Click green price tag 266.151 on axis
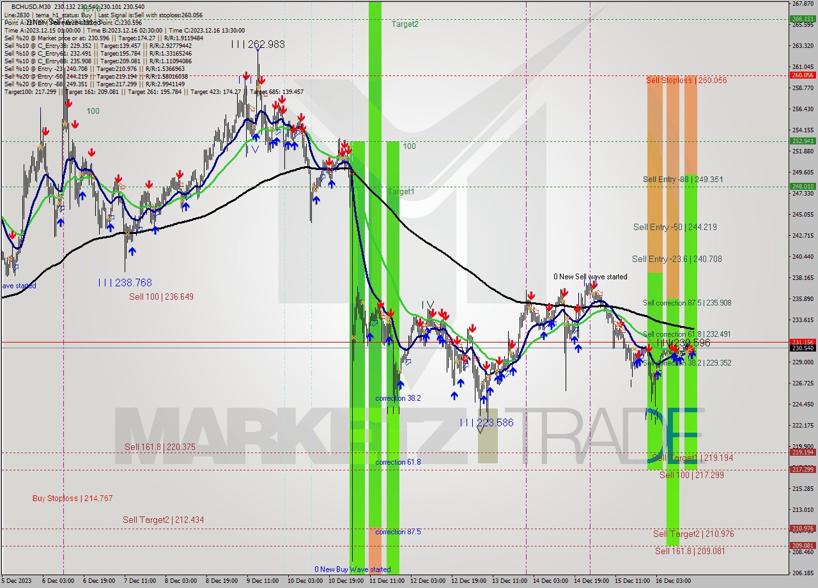This screenshot has width=818, height=588. pos(803,19)
